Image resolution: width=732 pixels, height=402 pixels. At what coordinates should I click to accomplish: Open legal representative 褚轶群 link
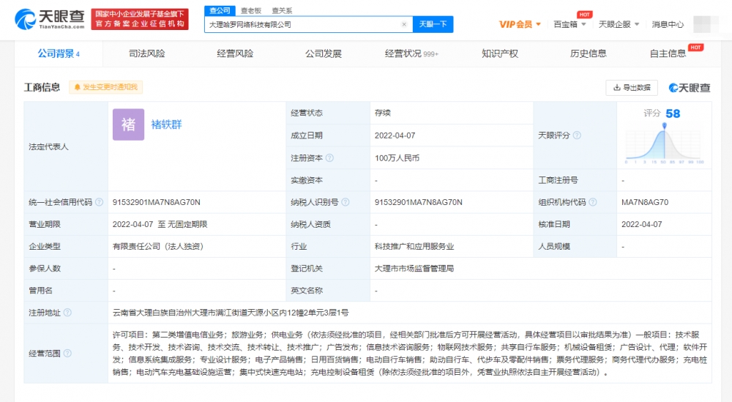(x=166, y=124)
